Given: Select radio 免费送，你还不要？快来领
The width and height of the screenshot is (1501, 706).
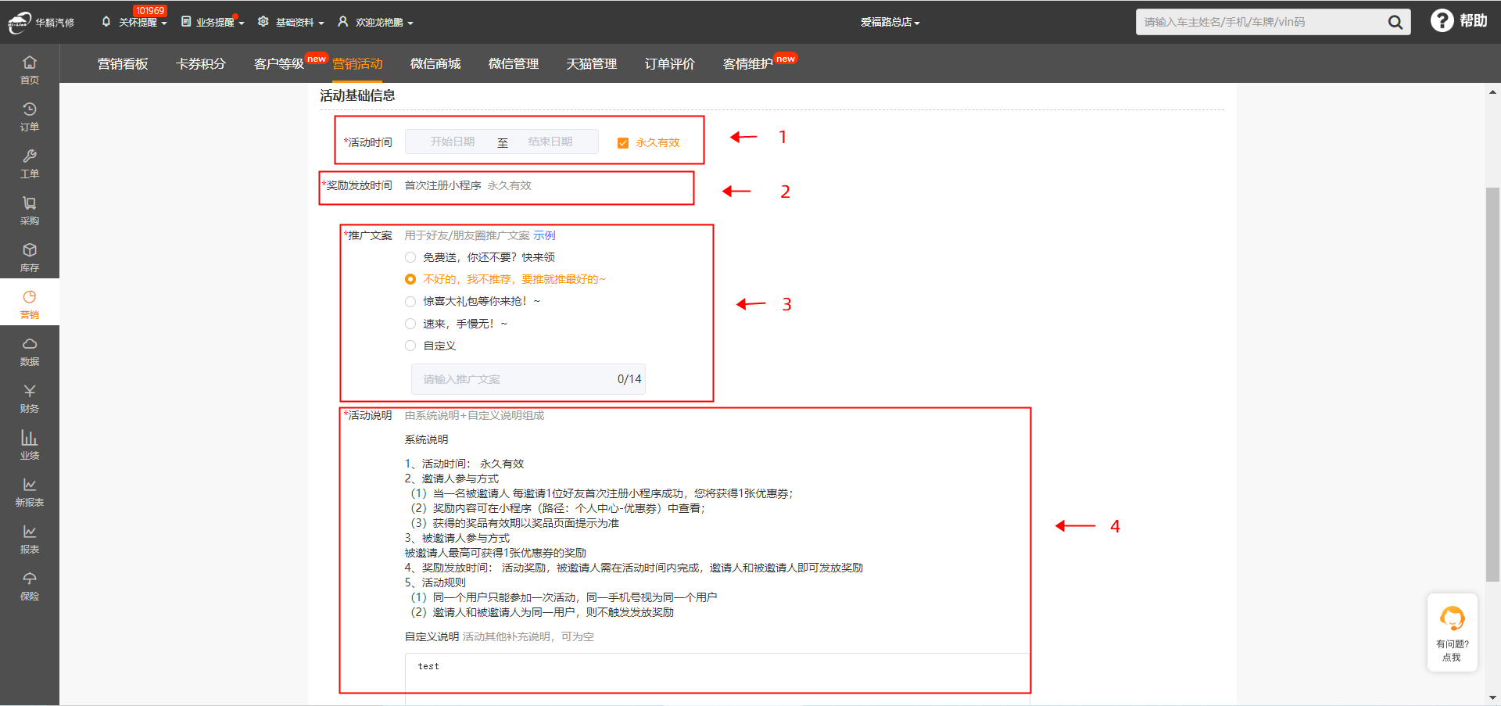Looking at the screenshot, I should click(410, 257).
